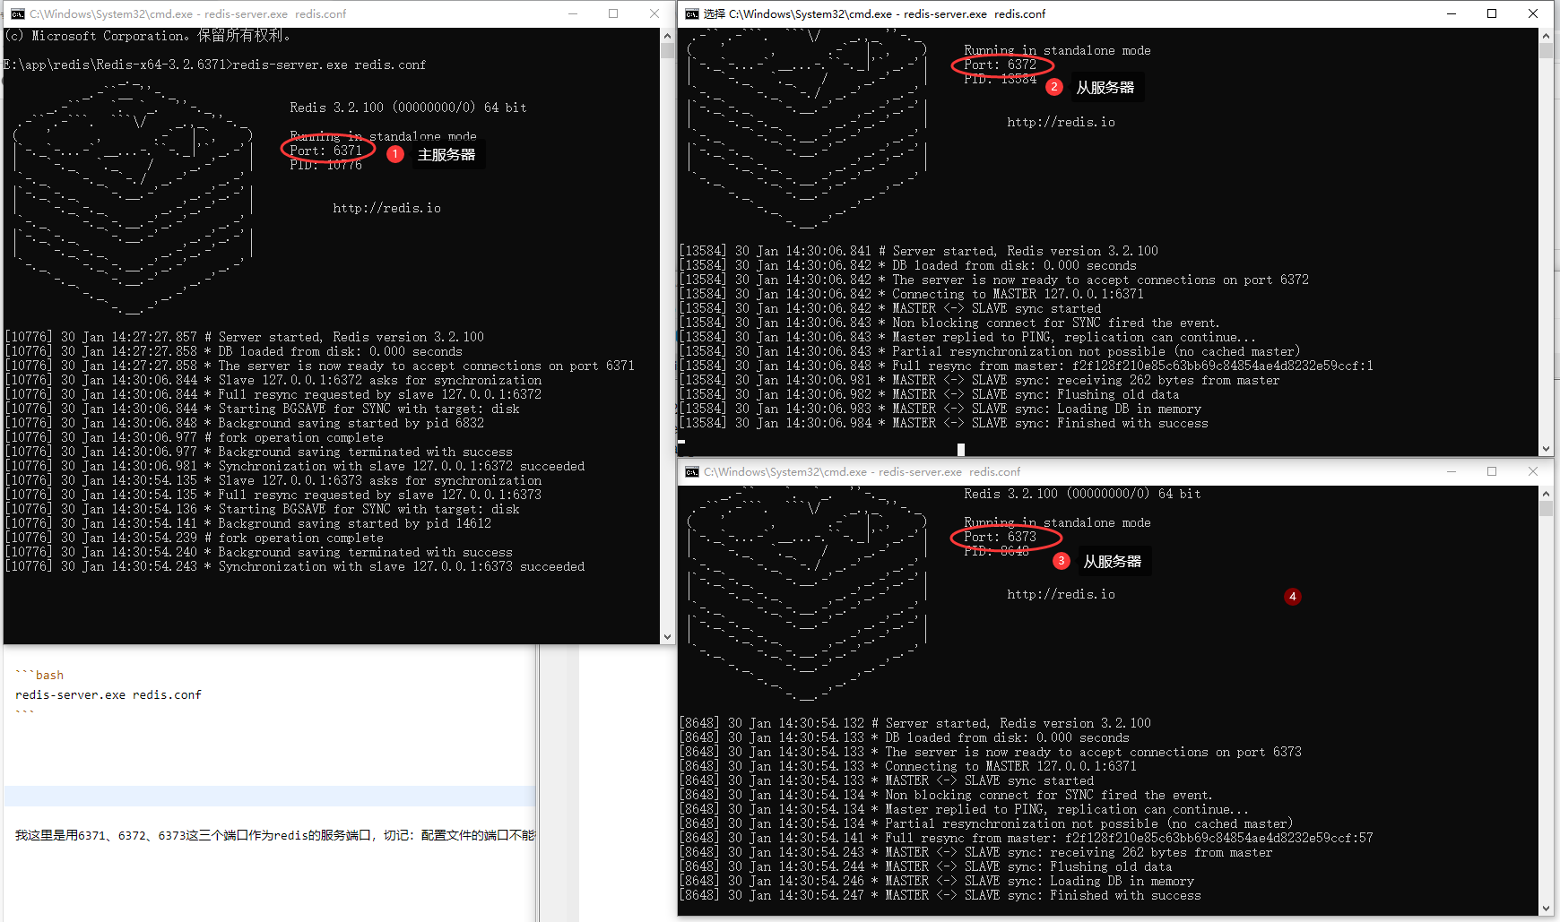
Task: Click 'Background saving started by pid 6832' line
Action: tap(245, 423)
